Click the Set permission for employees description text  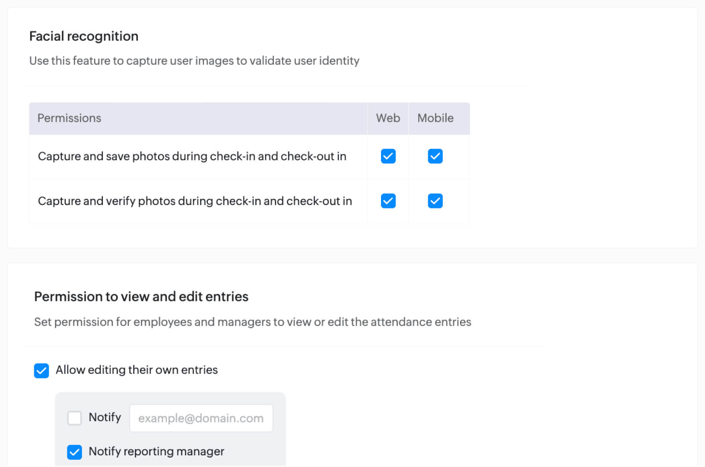[x=253, y=322]
